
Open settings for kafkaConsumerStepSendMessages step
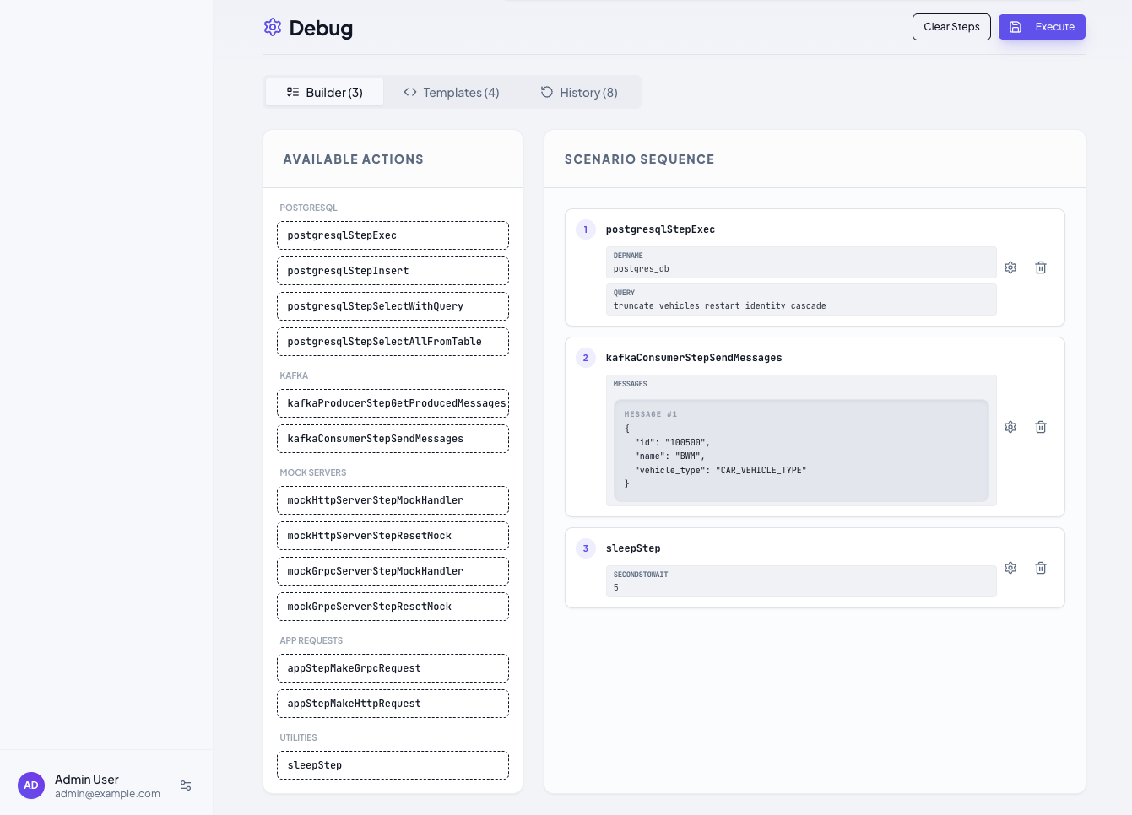point(1010,427)
